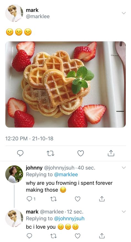
Task: Expand options chevron on main tweet
Action: [124, 13]
